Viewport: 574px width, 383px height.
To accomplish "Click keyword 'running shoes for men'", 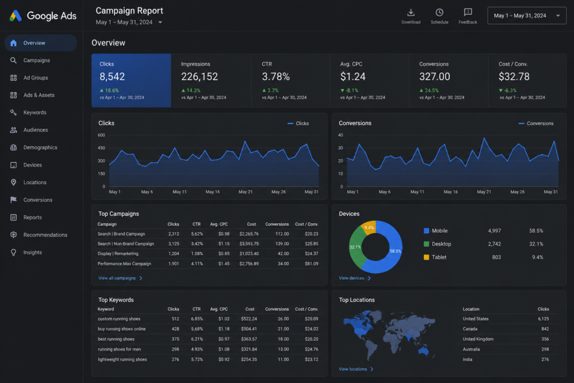I will [x=119, y=349].
